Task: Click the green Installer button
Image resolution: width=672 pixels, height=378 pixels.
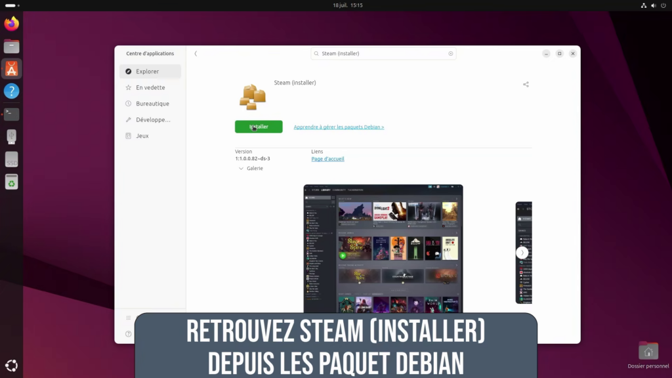Action: click(259, 127)
